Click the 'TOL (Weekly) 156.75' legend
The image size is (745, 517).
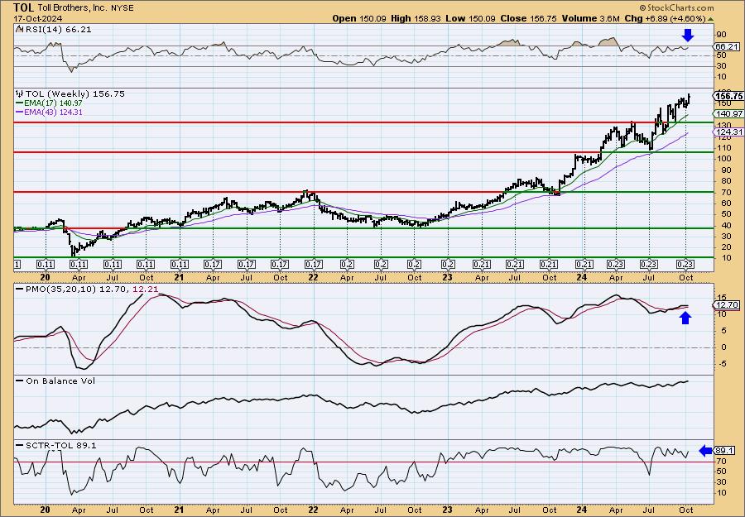pos(75,94)
